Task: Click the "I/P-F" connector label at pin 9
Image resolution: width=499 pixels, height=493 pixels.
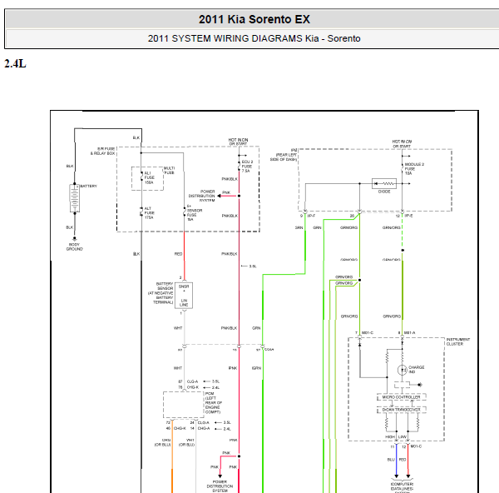Action: (311, 216)
